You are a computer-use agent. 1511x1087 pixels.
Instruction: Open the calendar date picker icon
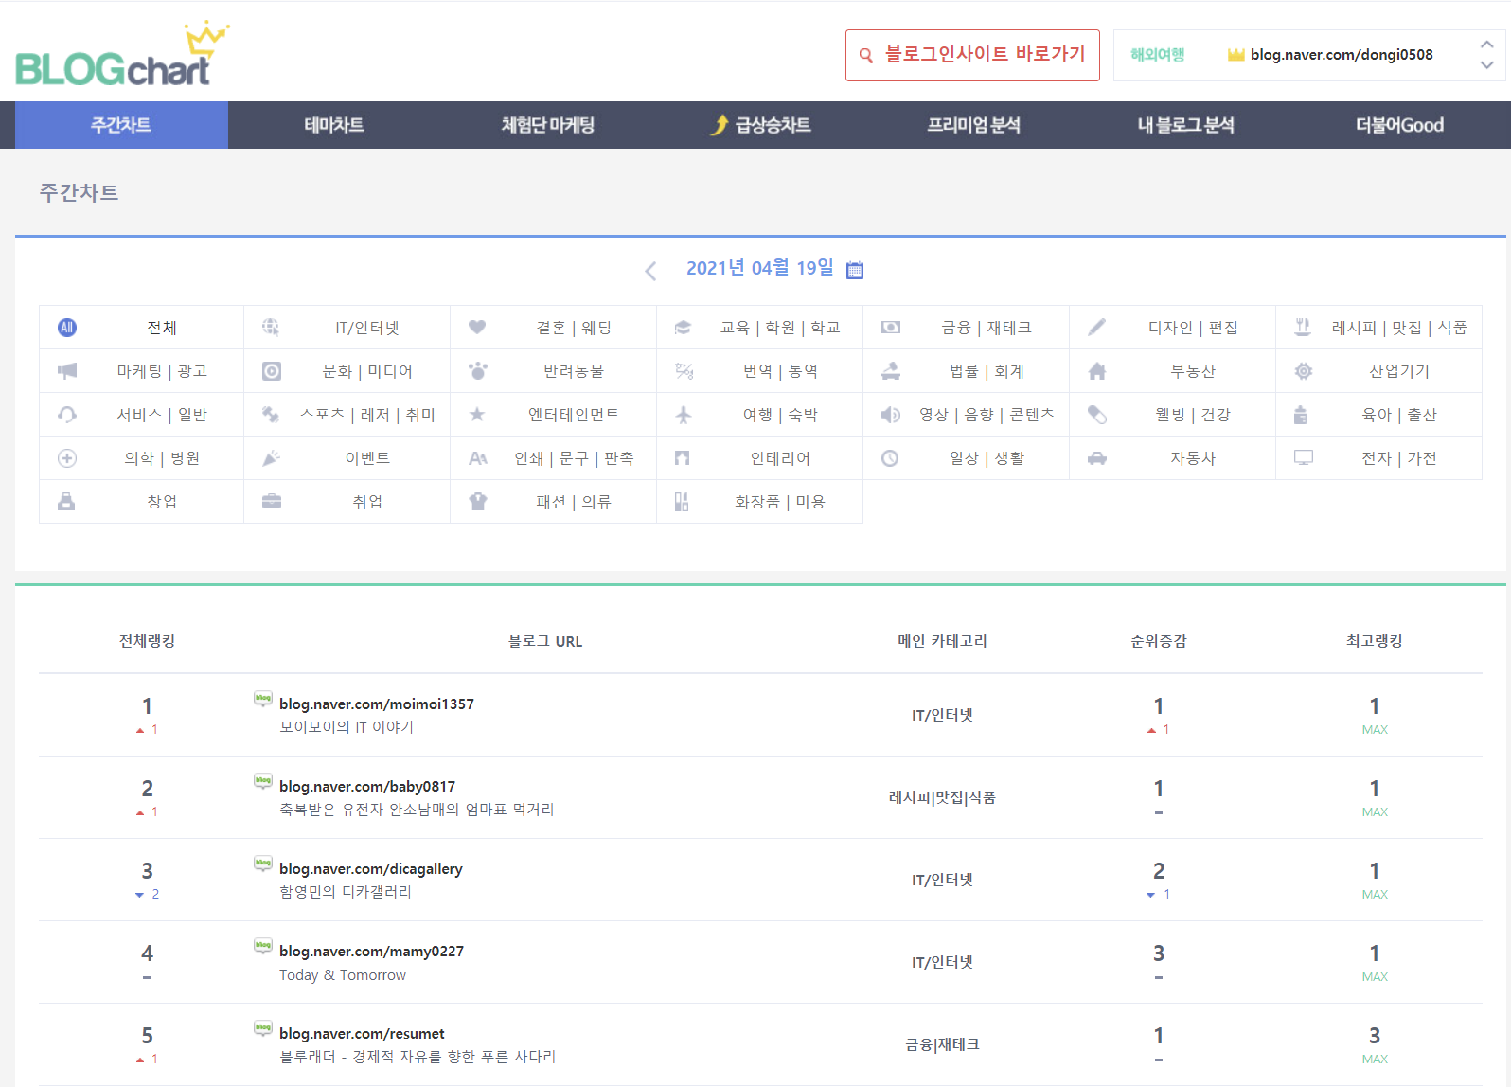[855, 270]
